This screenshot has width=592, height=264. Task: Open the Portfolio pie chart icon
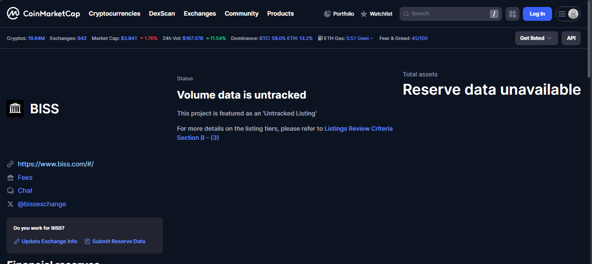[327, 14]
